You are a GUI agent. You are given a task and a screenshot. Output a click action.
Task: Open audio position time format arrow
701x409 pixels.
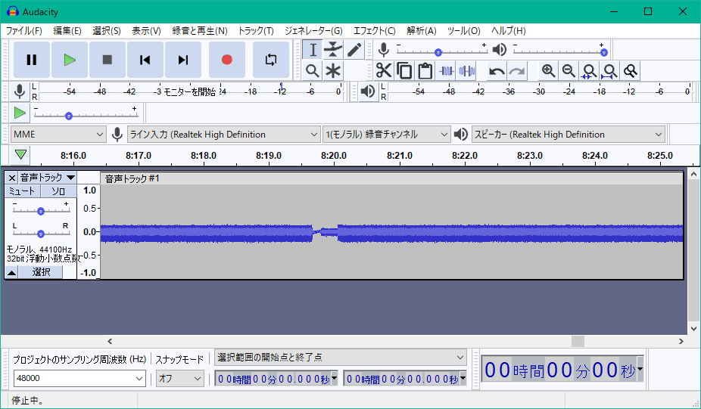click(x=640, y=369)
